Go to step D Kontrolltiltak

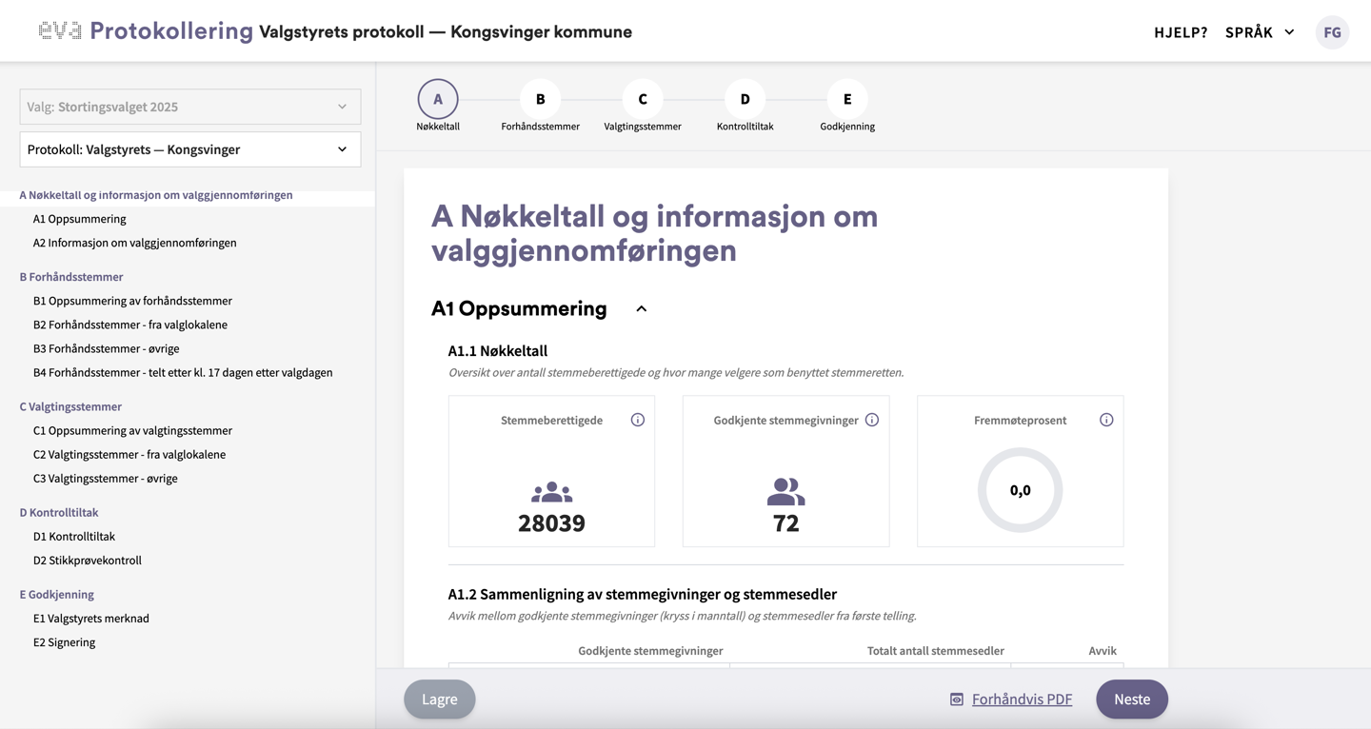745,99
